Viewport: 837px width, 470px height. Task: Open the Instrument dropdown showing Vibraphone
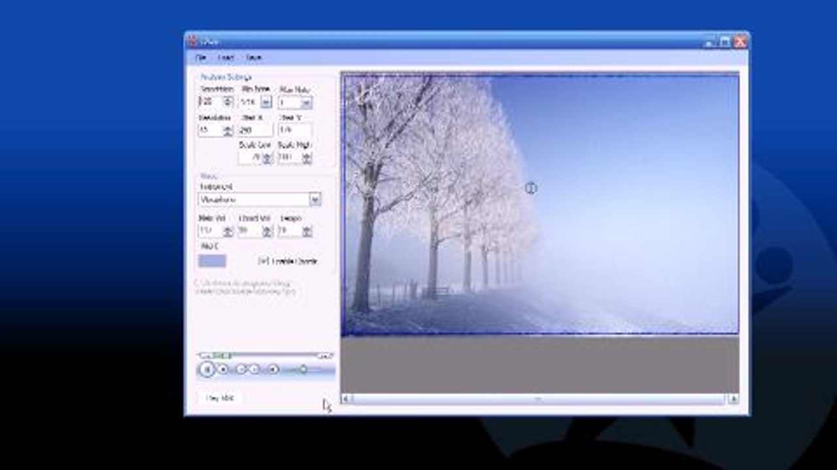click(315, 199)
